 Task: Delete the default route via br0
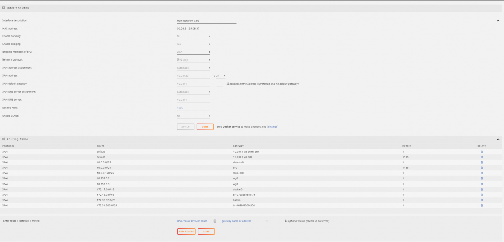[x=481, y=157]
